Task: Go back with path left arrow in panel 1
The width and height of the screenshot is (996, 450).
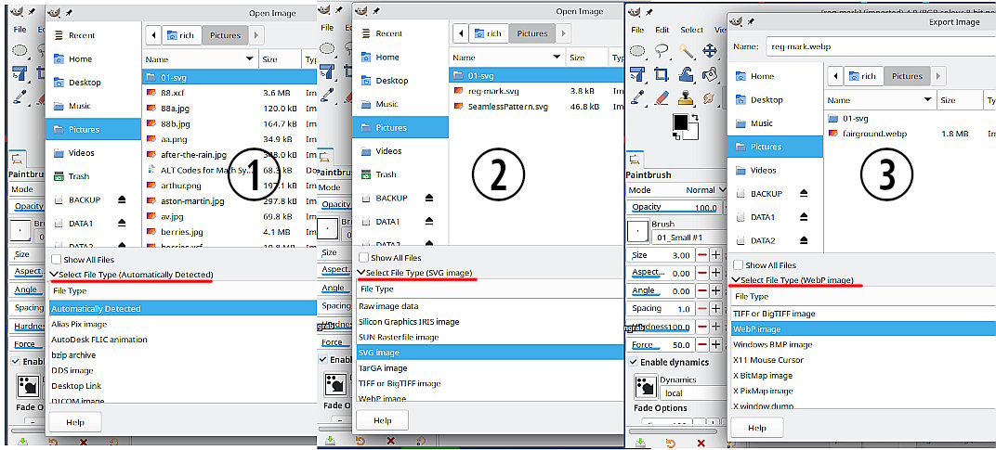Action: [153, 35]
